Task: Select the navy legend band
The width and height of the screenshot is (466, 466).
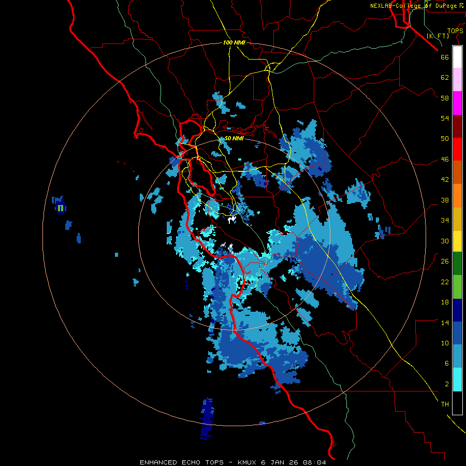Action: point(457,310)
